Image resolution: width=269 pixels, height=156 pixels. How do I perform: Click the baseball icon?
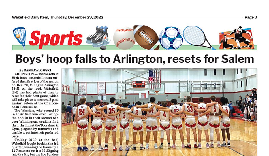point(124,38)
